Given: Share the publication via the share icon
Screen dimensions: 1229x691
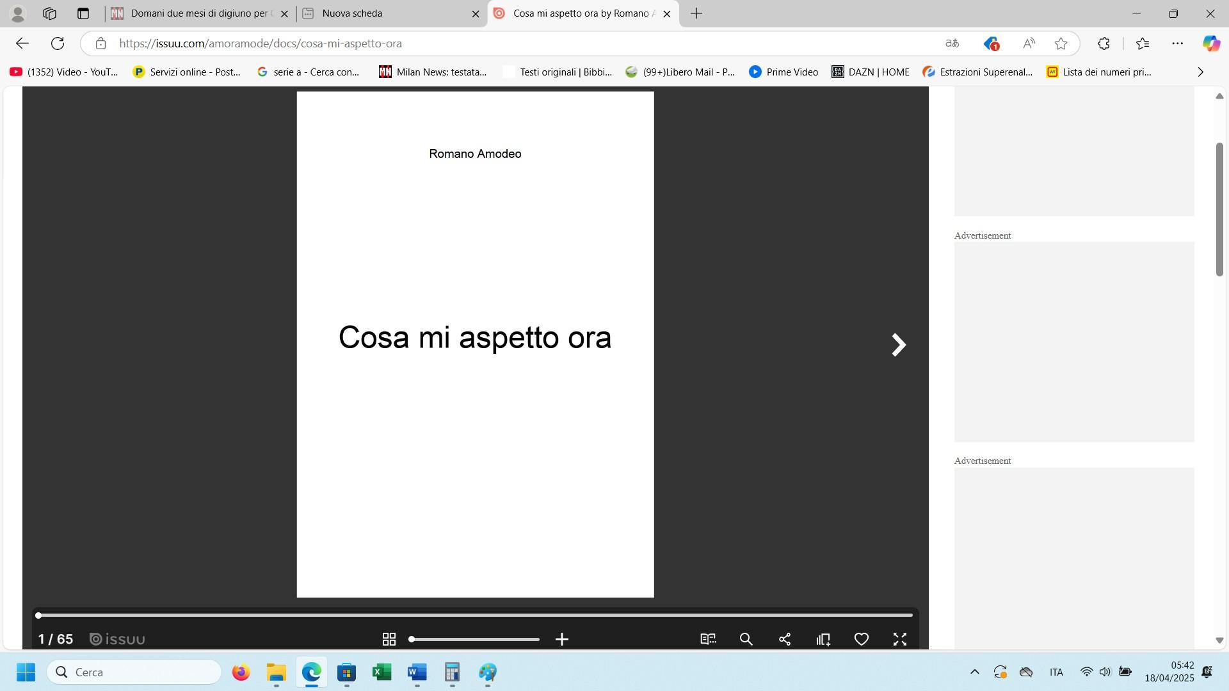Looking at the screenshot, I should point(785,639).
